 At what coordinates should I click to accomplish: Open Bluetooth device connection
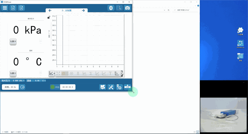click(111, 8)
